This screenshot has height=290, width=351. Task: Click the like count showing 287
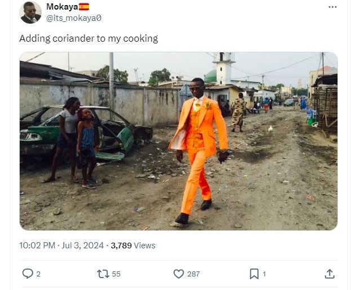[193, 274]
